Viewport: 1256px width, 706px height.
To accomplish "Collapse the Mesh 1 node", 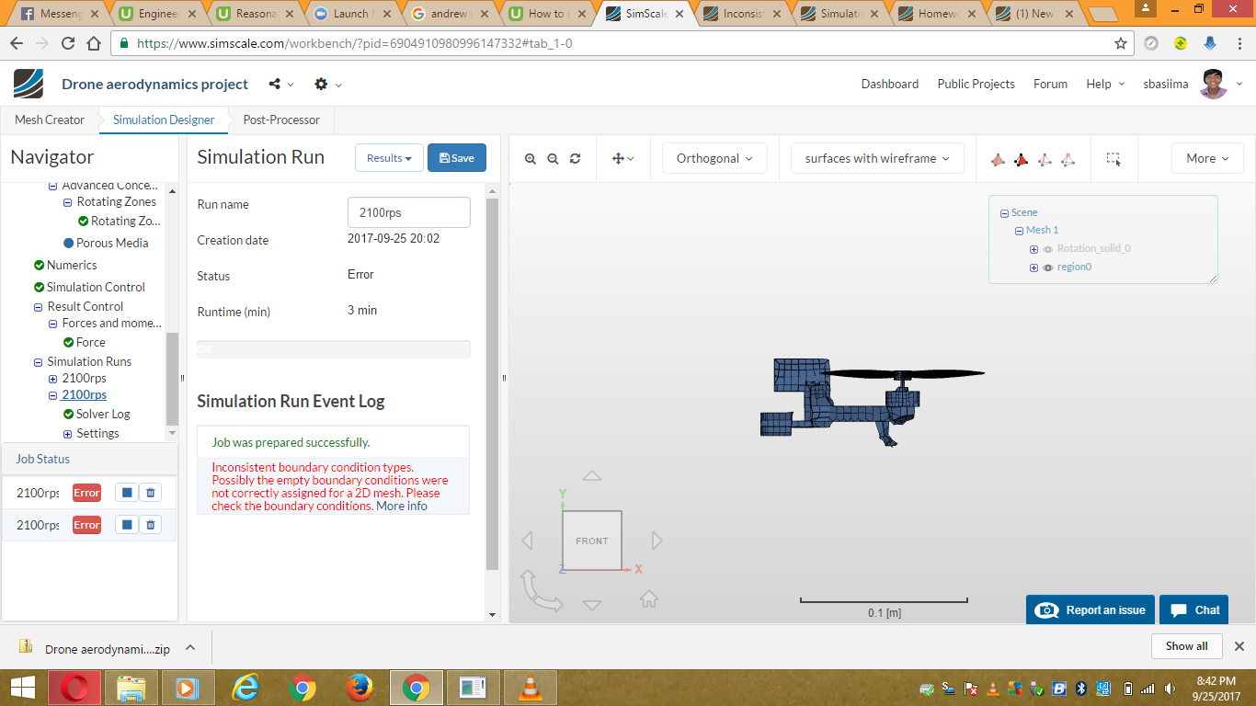I will coord(1019,231).
